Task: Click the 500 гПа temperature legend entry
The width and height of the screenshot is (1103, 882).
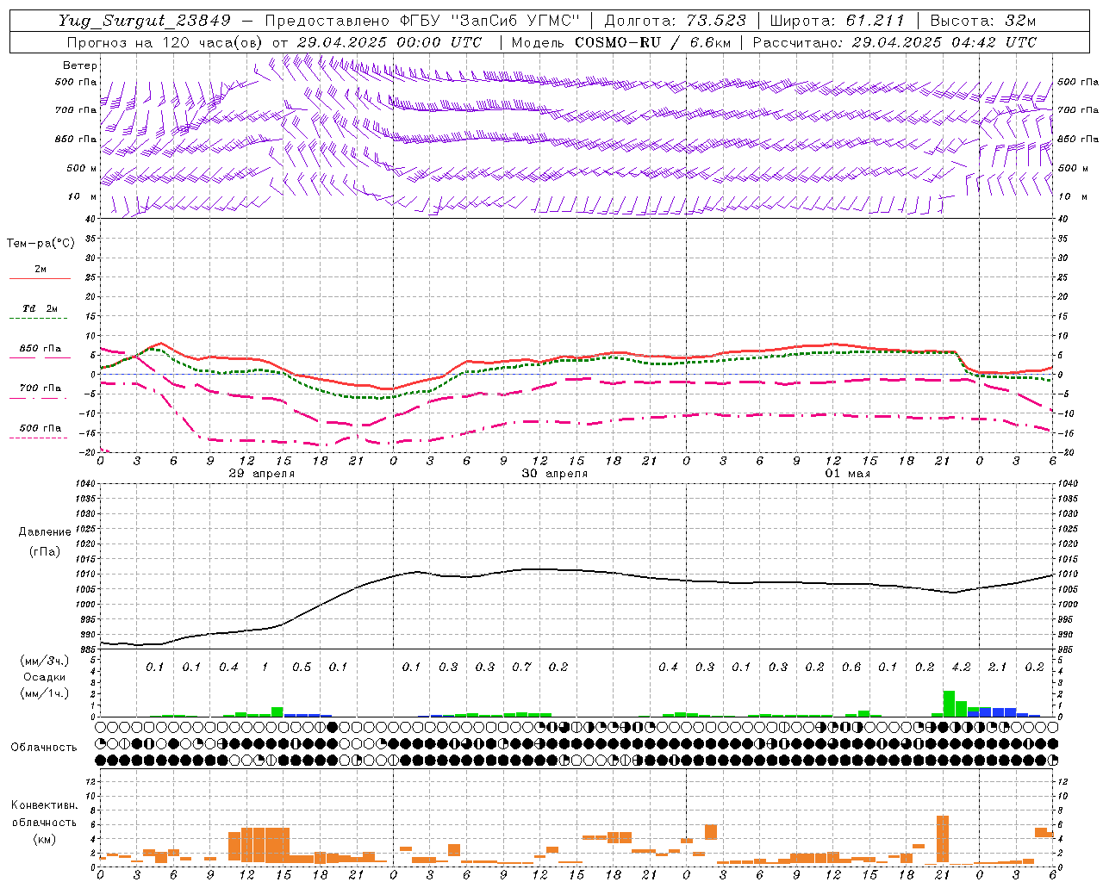Action: point(41,428)
